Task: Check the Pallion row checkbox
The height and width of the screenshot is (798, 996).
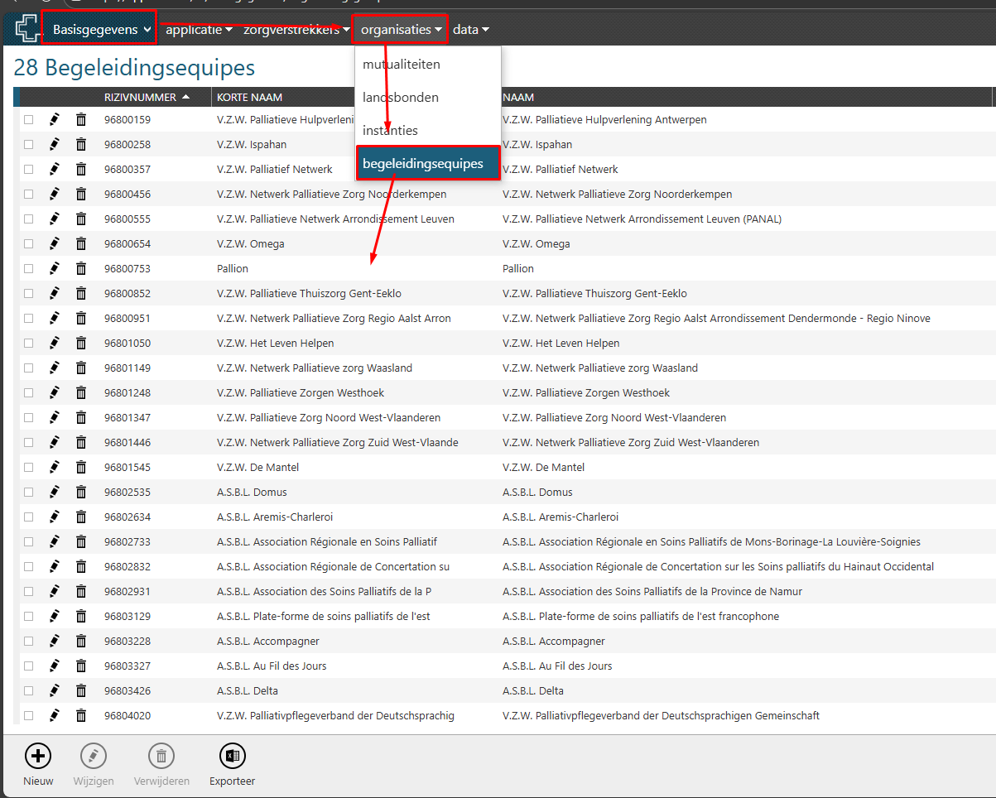Action: coord(29,269)
